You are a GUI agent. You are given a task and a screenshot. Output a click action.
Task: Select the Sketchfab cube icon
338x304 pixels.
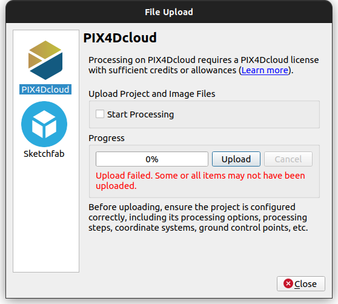(44, 124)
